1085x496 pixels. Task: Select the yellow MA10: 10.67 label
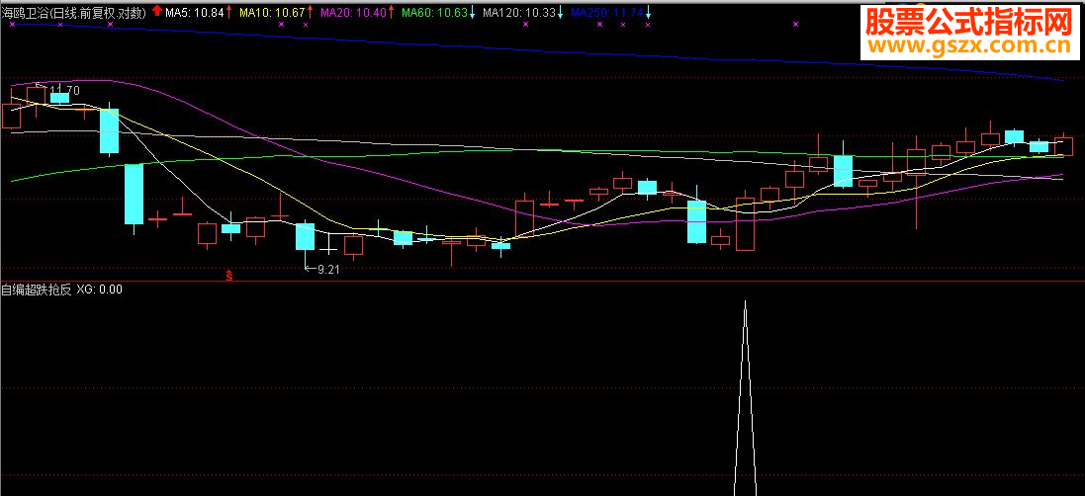tap(272, 12)
